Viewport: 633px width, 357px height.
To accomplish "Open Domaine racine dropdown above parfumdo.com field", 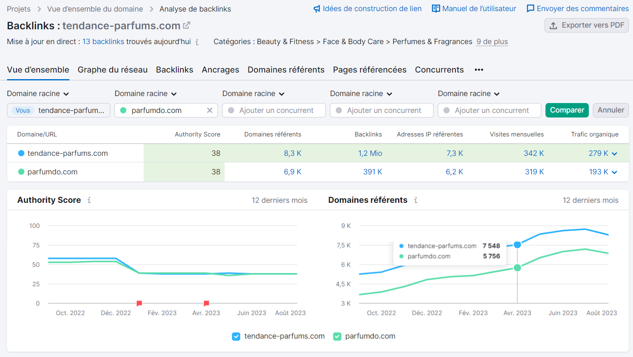I will tap(146, 94).
